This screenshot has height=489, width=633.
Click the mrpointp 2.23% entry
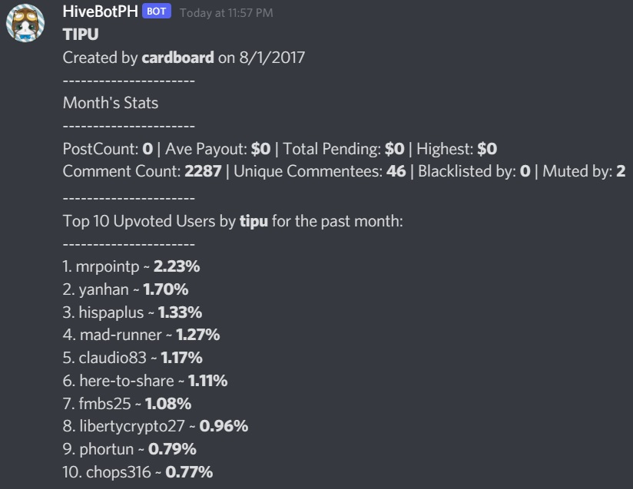(x=131, y=266)
